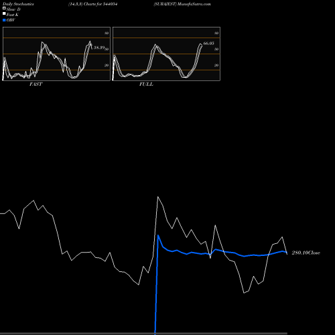
Task: Click the 58.89 value in FAST chart
Action: point(99,48)
